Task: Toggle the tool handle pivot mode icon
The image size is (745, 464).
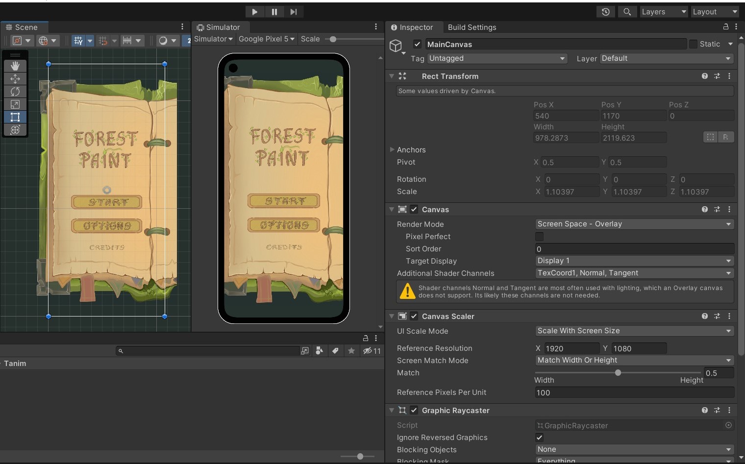Action: pyautogui.click(x=17, y=41)
